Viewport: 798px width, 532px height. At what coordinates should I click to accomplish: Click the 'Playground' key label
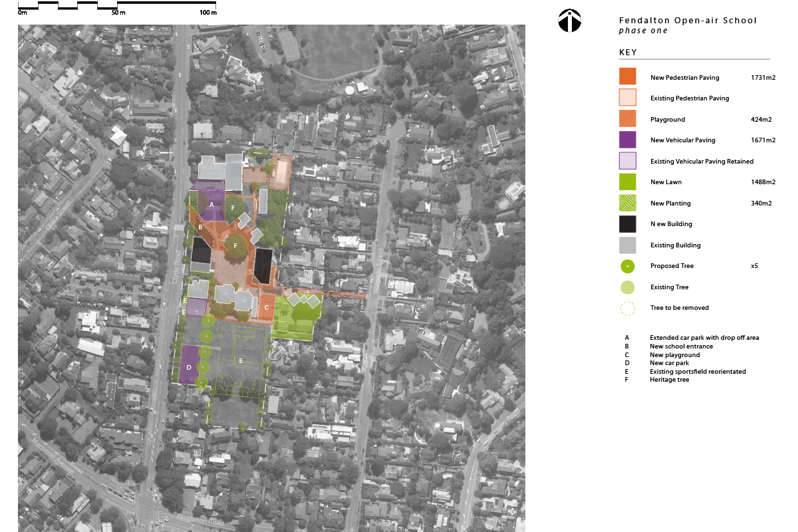(x=667, y=120)
